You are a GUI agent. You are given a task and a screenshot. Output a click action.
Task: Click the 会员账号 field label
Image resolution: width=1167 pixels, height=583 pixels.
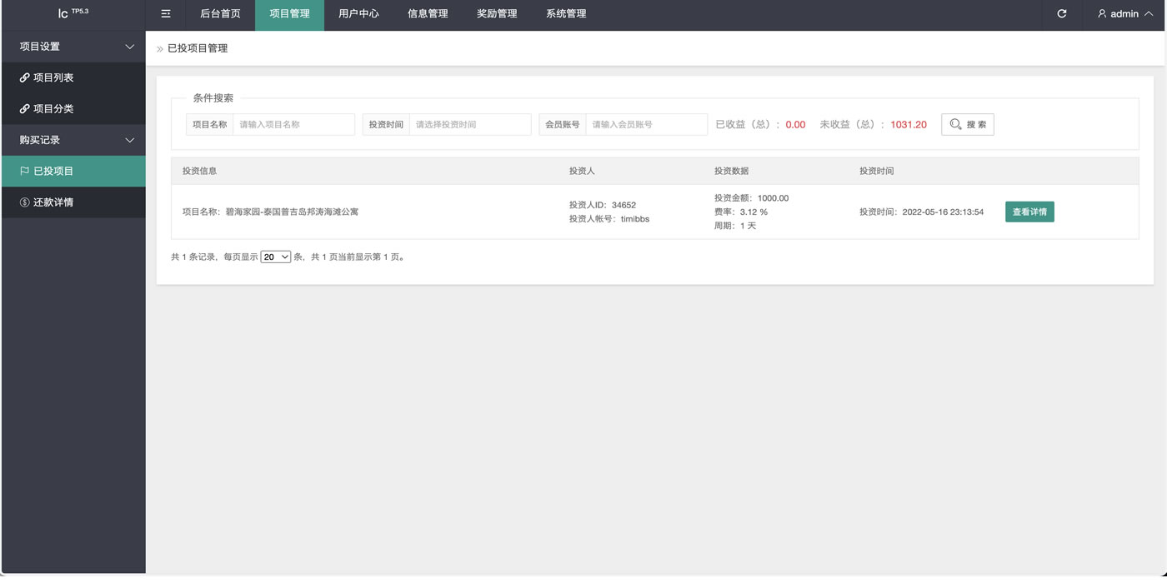(563, 124)
